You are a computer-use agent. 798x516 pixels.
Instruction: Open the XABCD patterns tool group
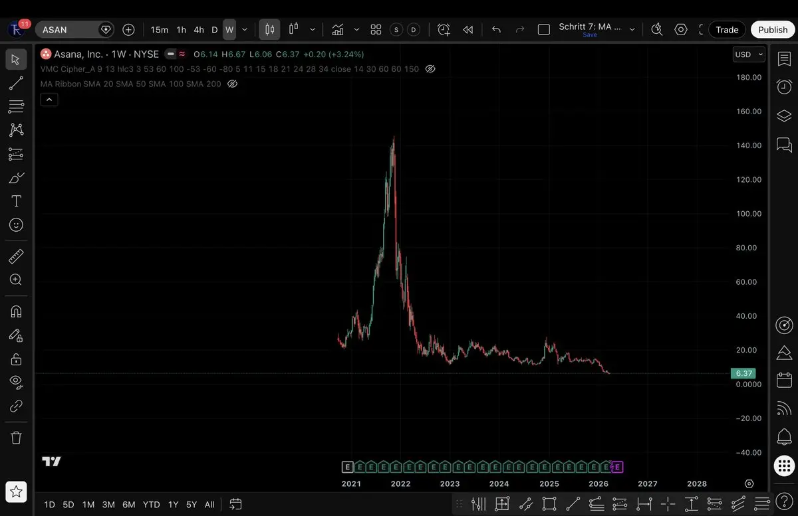(16, 130)
